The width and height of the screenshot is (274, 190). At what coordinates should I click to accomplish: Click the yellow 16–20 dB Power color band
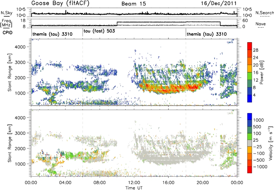point(250,68)
